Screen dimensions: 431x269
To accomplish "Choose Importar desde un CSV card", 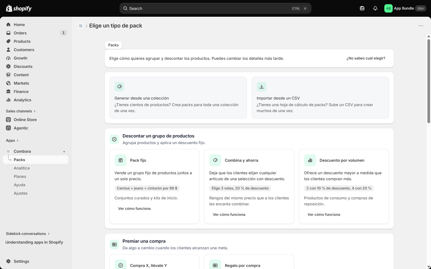I will pyautogui.click(x=320, y=98).
